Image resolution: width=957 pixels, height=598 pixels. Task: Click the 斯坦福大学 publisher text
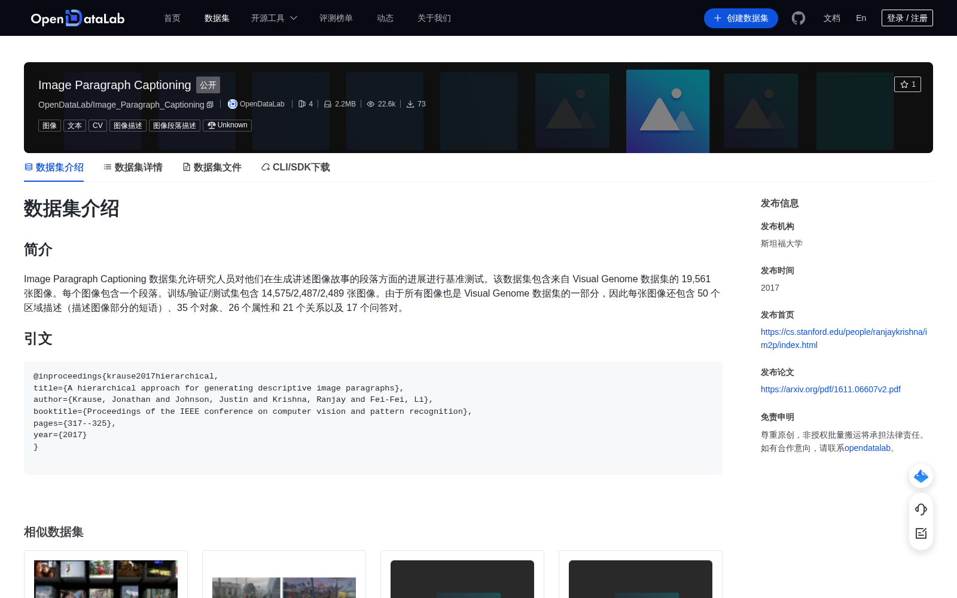(x=782, y=243)
